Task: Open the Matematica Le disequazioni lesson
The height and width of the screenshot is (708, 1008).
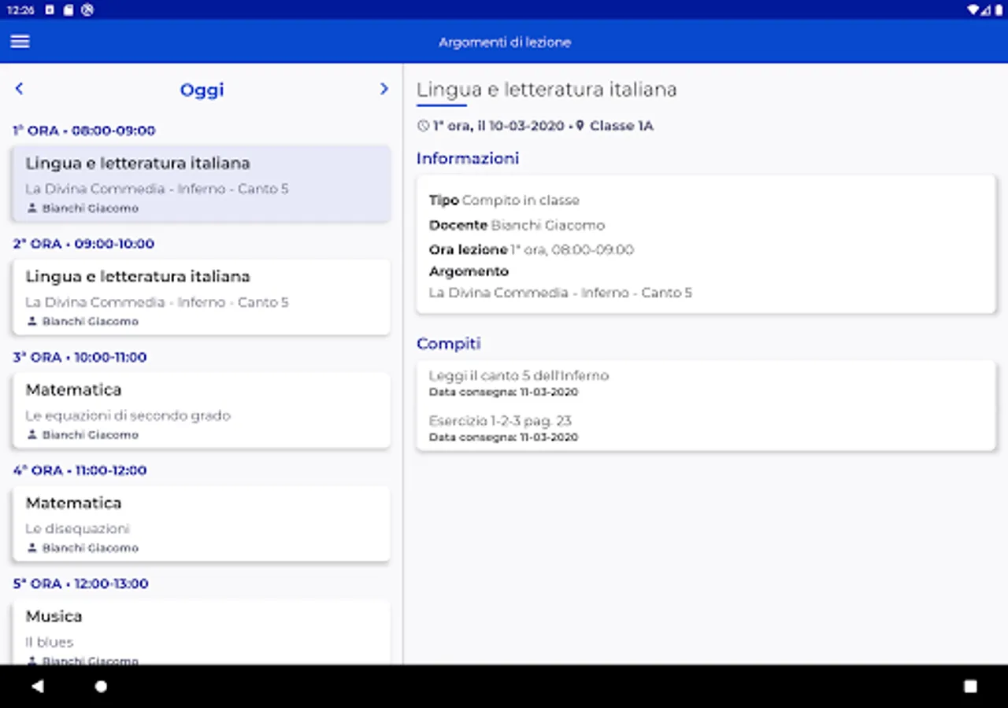Action: tap(202, 524)
